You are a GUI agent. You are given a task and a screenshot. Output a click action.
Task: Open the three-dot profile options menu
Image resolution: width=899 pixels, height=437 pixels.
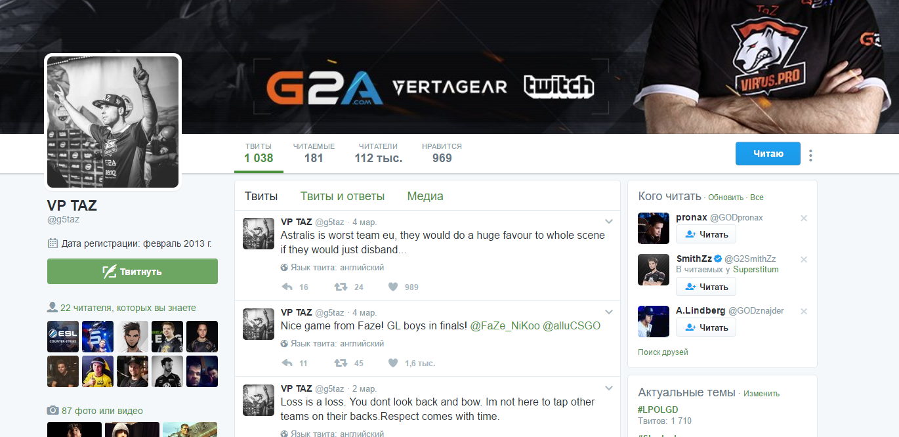click(x=811, y=156)
